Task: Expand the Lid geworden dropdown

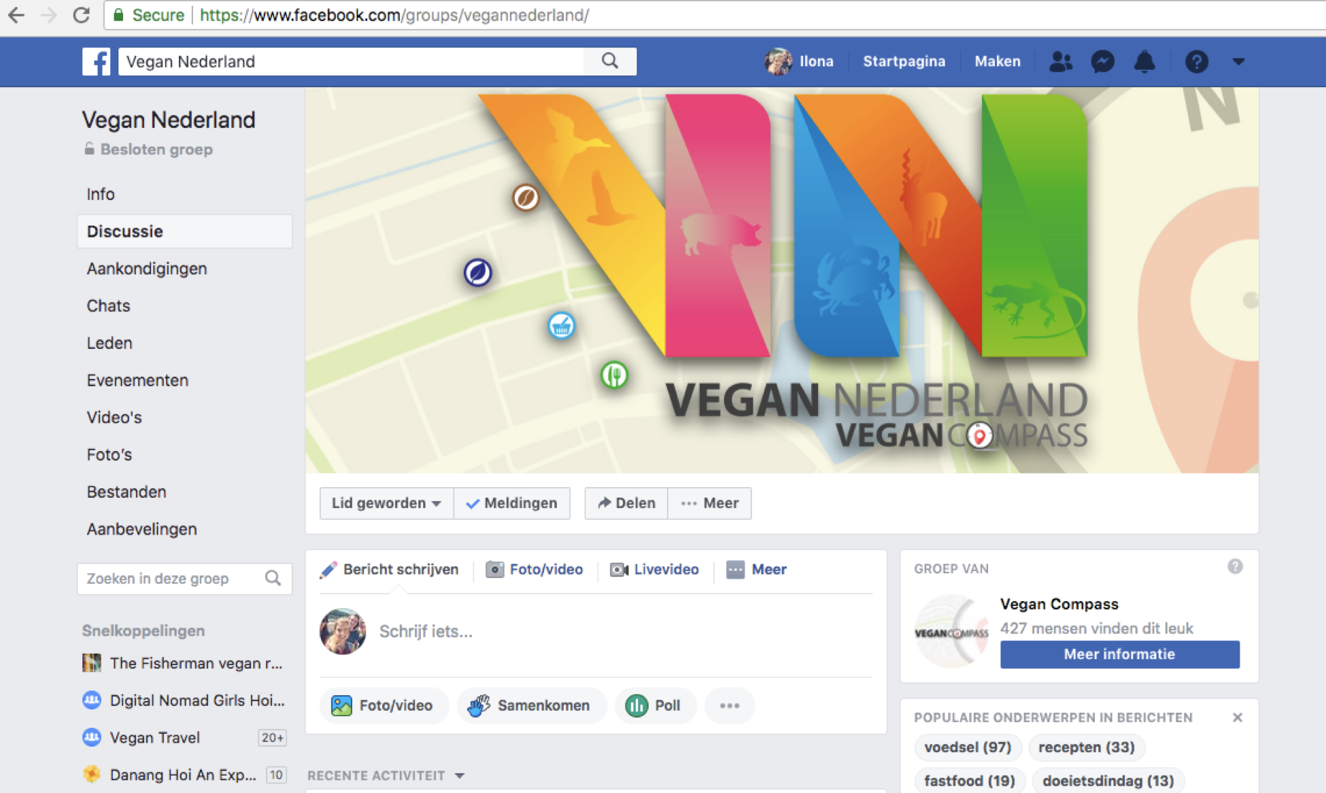Action: point(386,503)
